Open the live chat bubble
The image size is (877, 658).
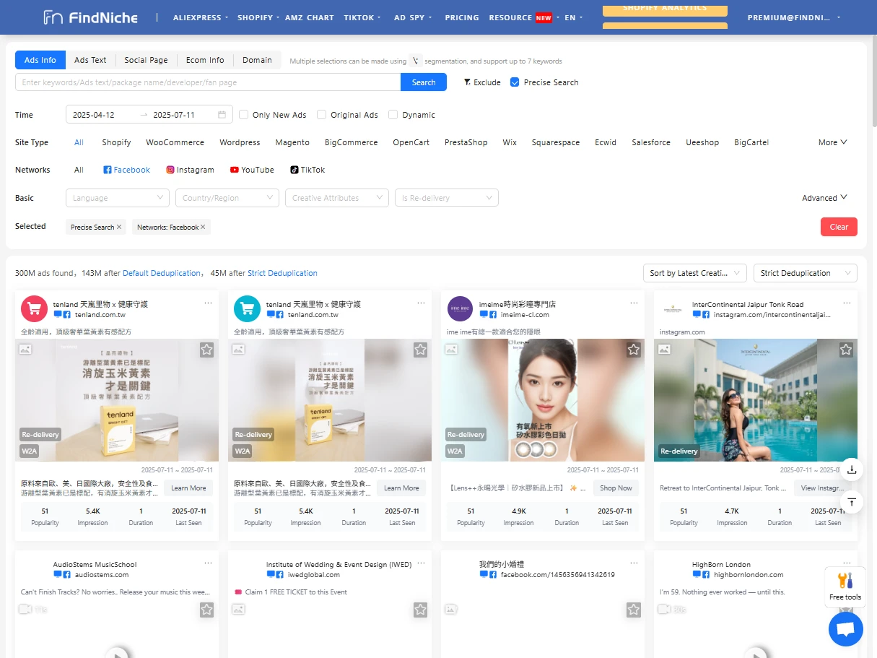(846, 628)
